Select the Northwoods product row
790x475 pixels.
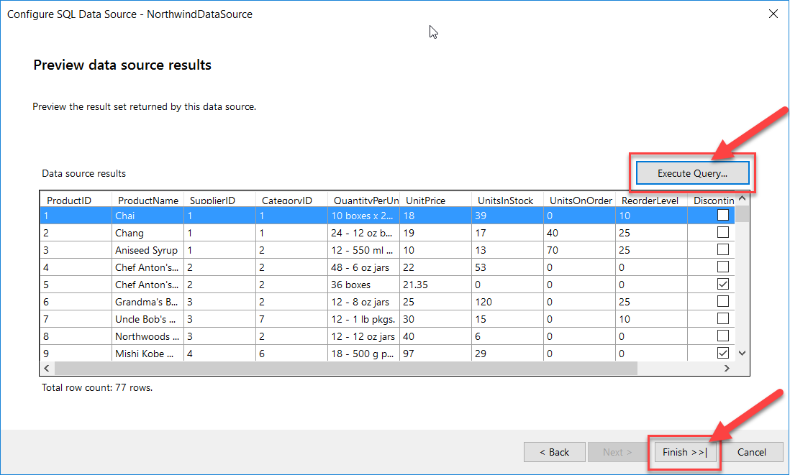[x=147, y=336]
